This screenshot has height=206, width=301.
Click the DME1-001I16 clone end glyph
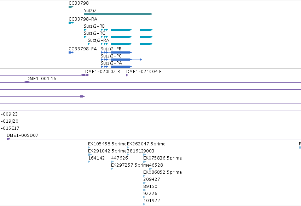coord(27,82)
